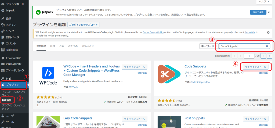Select the 検索結果 tab
This screenshot has width=275, height=128.
point(41,46)
